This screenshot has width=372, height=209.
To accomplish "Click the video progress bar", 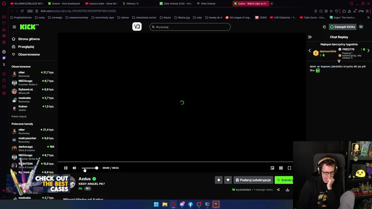I will click(175, 162).
